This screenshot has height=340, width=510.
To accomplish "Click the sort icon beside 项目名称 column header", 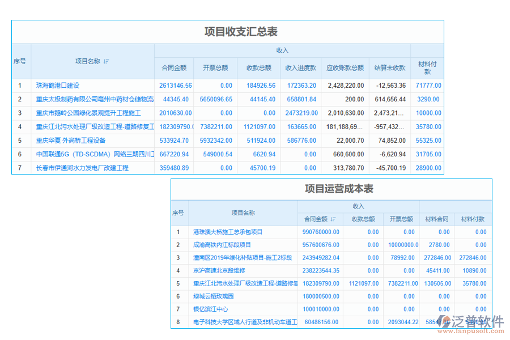I will click(x=105, y=61).
